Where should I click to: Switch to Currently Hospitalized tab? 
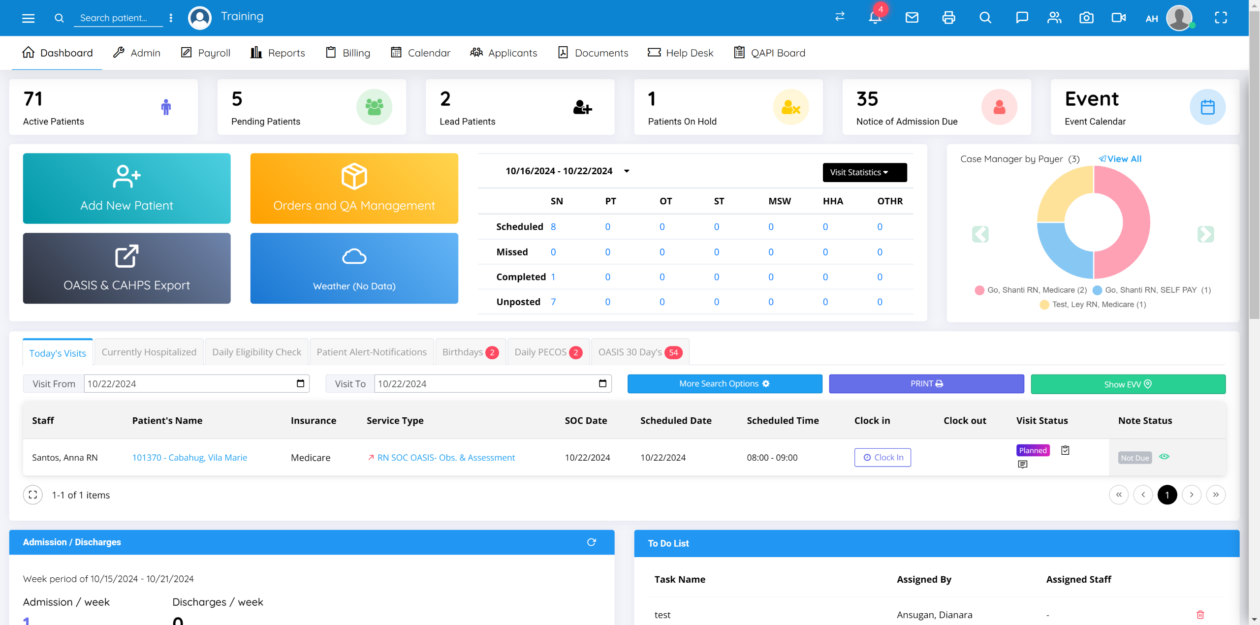click(149, 352)
